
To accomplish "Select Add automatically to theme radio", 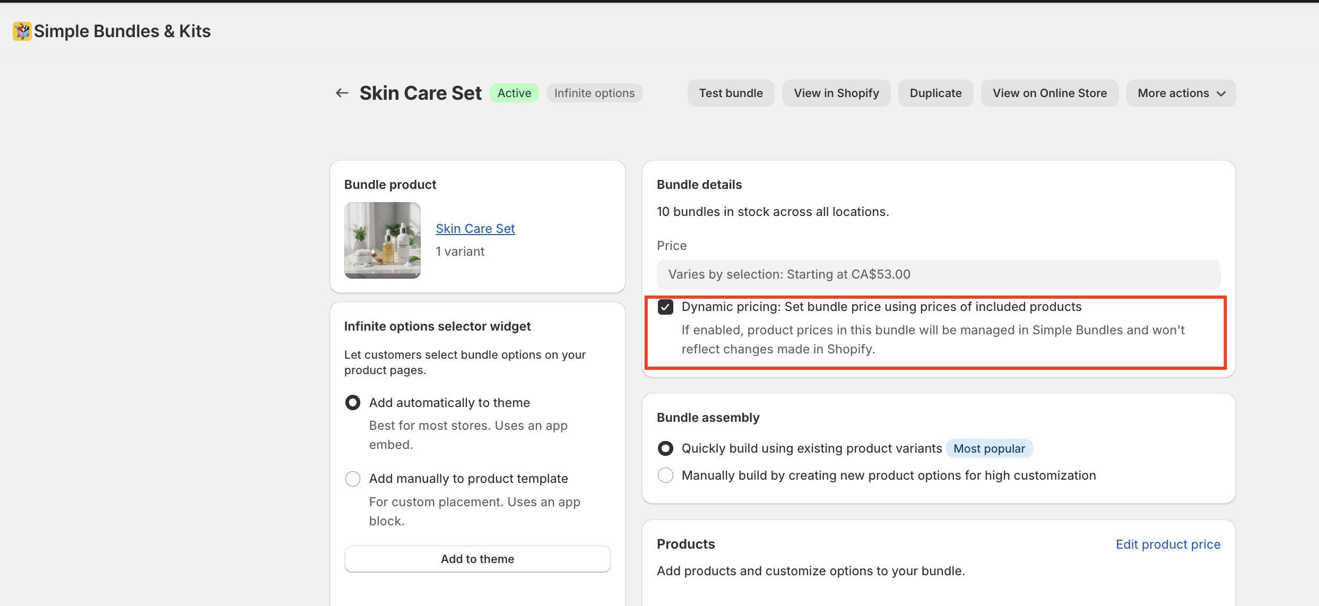I will [353, 403].
